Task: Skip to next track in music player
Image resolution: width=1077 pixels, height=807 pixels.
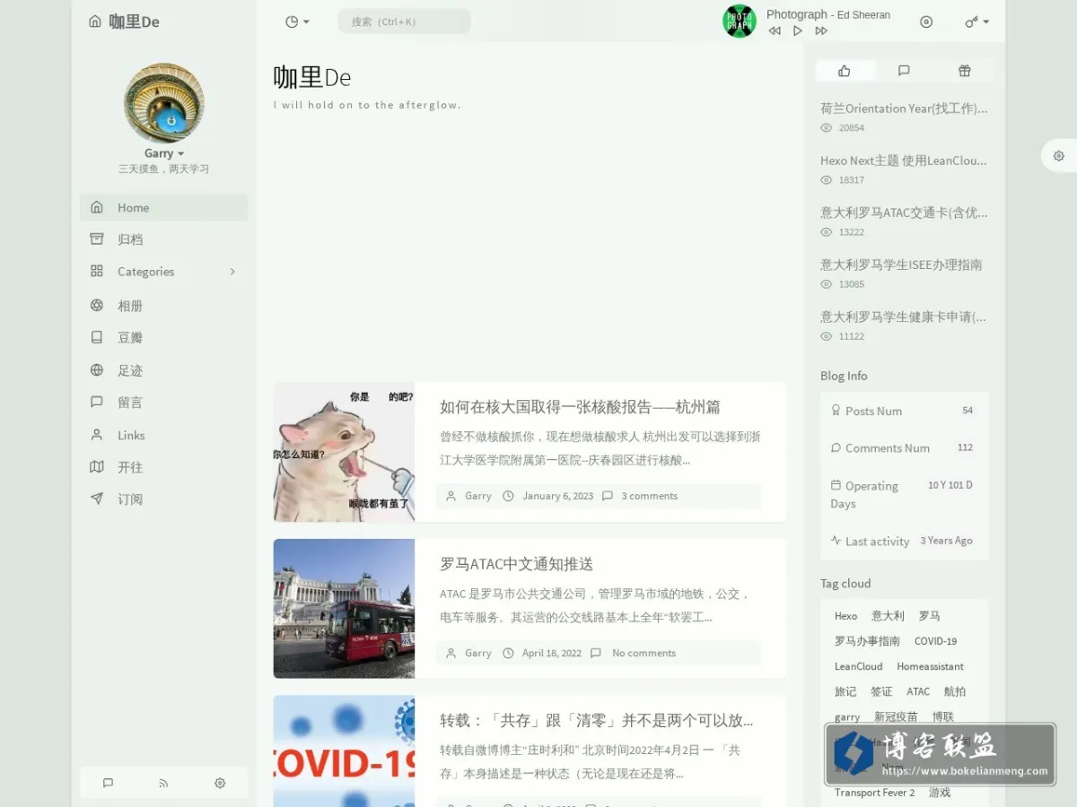Action: pyautogui.click(x=821, y=31)
